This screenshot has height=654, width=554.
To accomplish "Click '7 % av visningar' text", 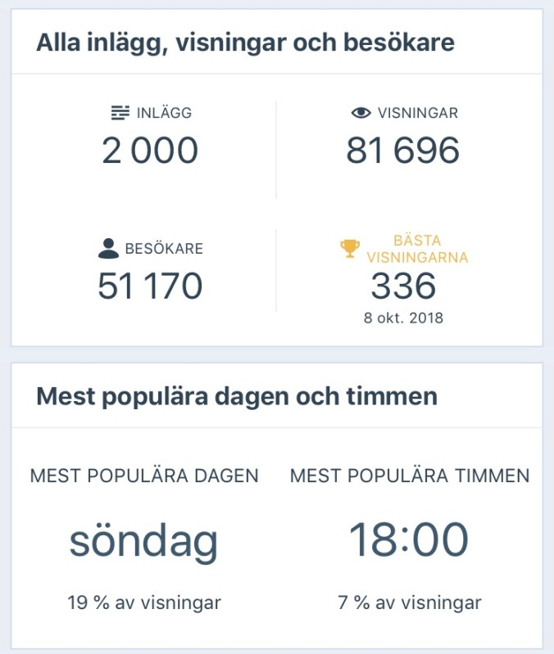I will [409, 603].
